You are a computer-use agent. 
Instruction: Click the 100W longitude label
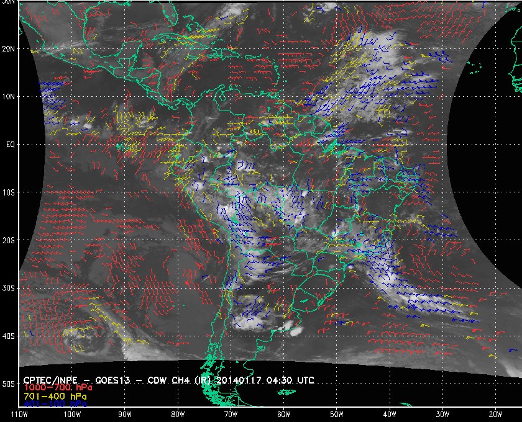72,415
